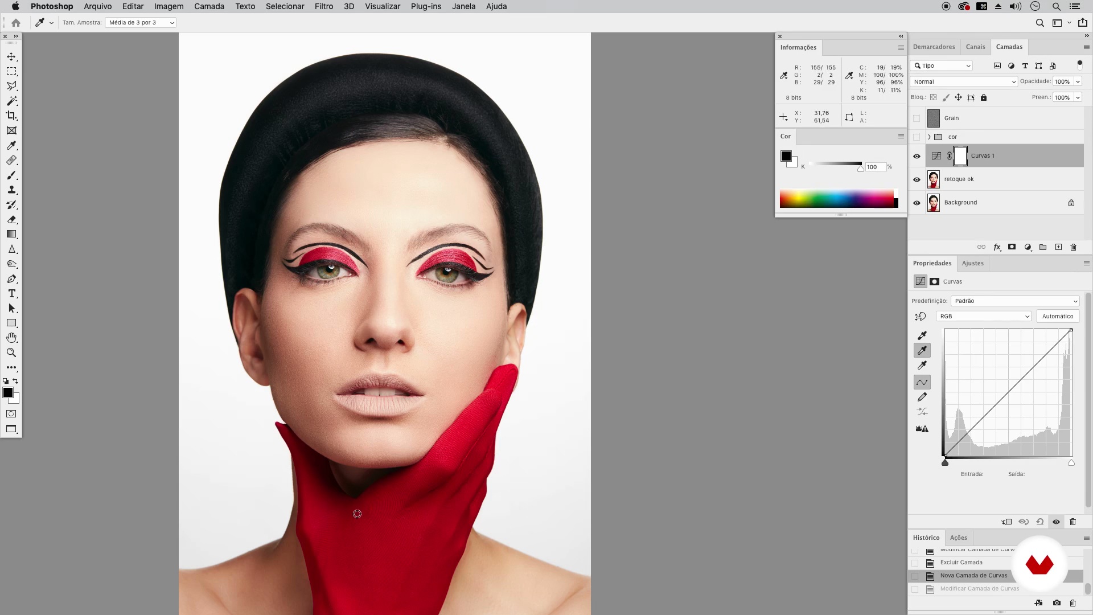
Task: Select the Sharpen/Blur tool
Action: 11,249
